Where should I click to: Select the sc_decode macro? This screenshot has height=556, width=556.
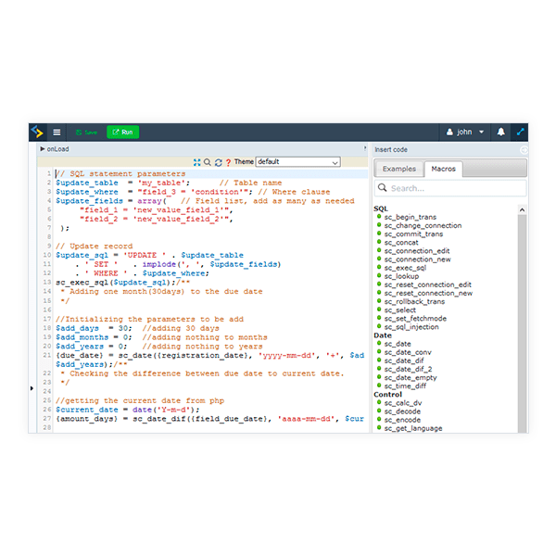point(402,411)
